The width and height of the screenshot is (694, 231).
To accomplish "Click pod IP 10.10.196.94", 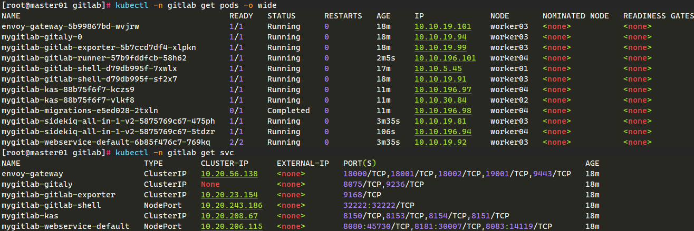I will click(x=443, y=132).
